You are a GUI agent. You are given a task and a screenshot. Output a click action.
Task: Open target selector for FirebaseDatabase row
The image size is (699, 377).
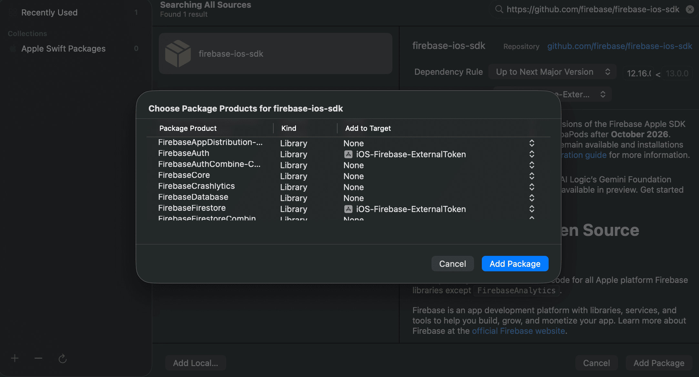[x=532, y=198]
